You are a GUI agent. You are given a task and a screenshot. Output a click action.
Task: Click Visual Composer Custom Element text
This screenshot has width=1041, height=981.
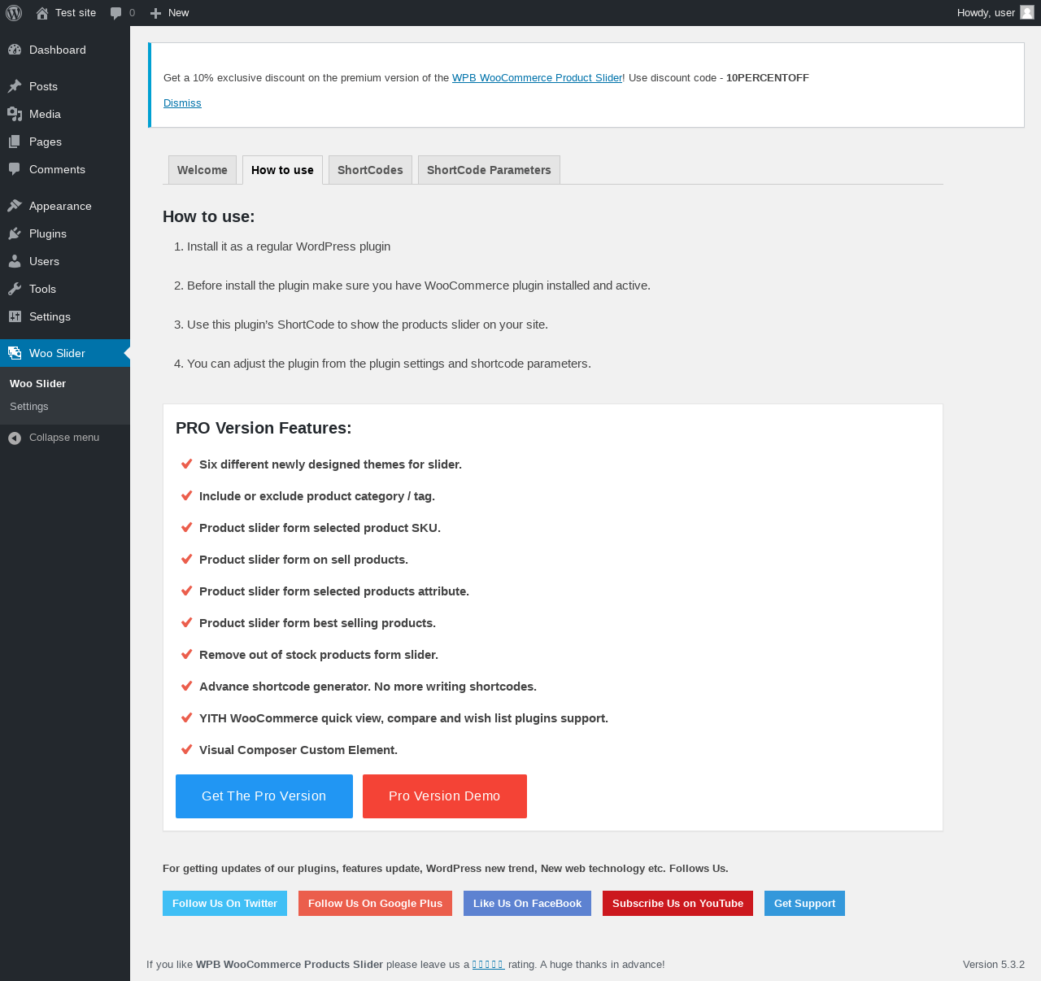pyautogui.click(x=298, y=750)
